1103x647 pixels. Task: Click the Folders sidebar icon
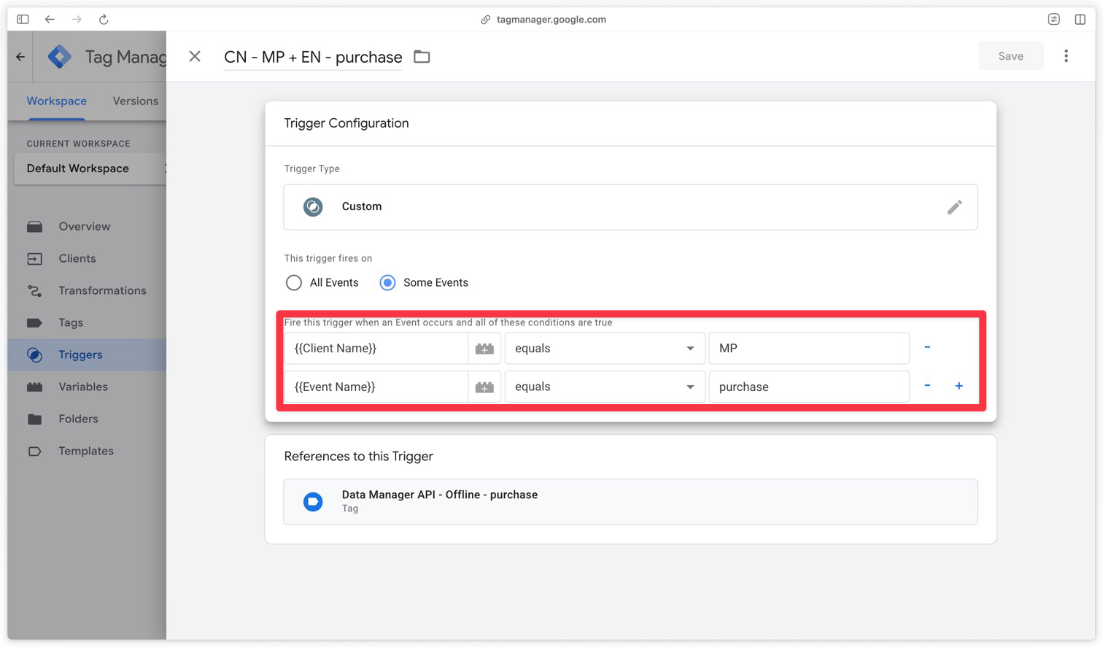coord(34,419)
